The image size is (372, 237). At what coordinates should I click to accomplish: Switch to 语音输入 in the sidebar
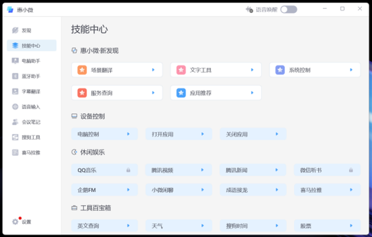pyautogui.click(x=32, y=107)
